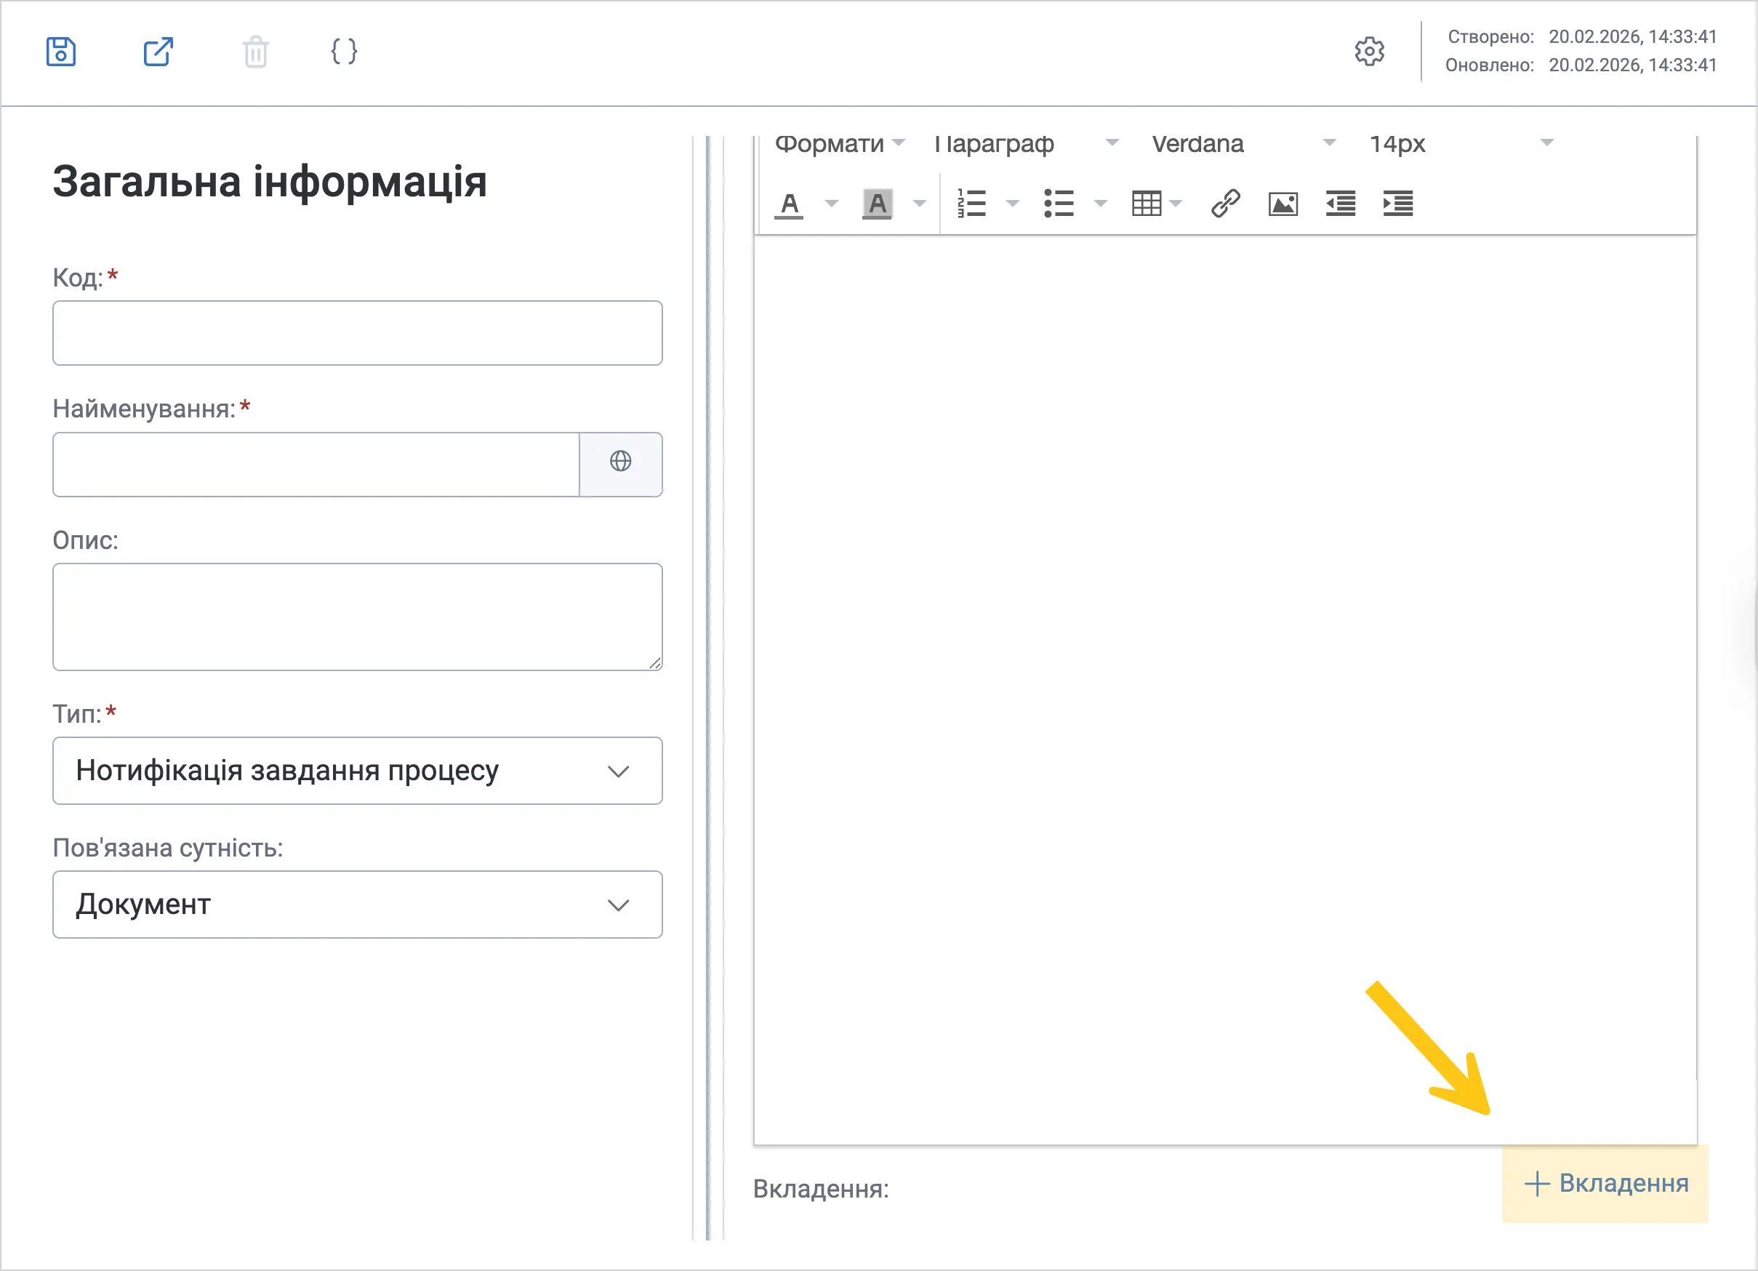
Task: Click the Опис: field label
Action: pos(85,540)
